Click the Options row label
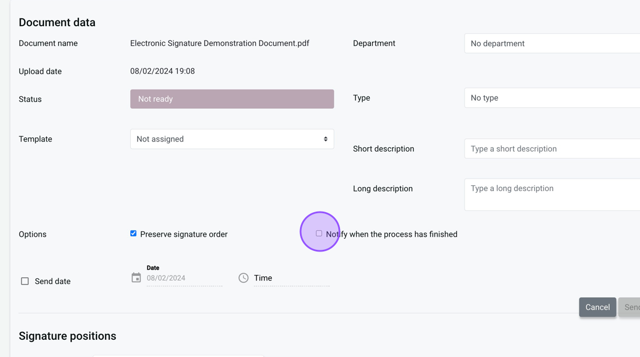The width and height of the screenshot is (640, 357). (x=33, y=234)
